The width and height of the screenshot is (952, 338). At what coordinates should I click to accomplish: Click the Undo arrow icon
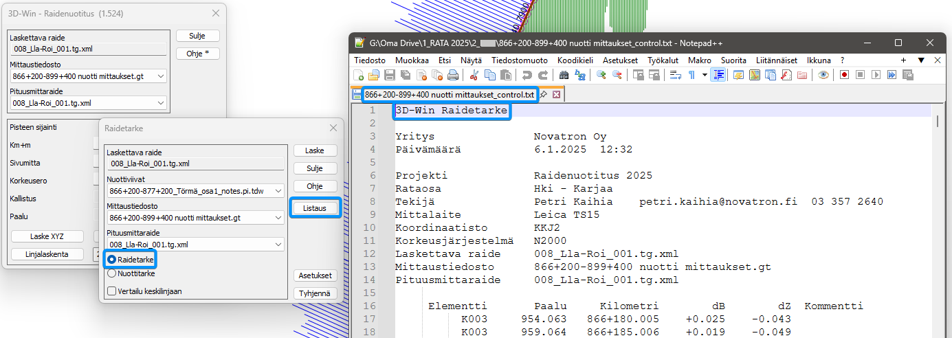(x=527, y=75)
